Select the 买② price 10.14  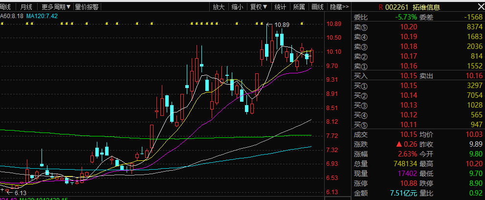click(409, 95)
